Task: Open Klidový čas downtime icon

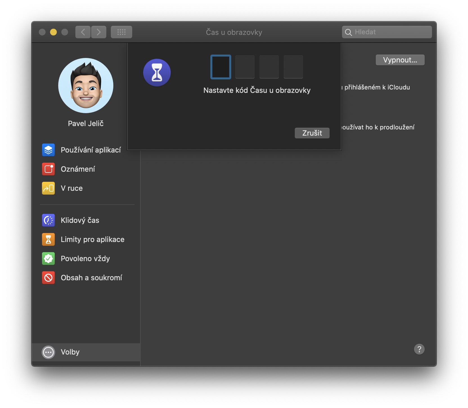Action: coord(48,220)
